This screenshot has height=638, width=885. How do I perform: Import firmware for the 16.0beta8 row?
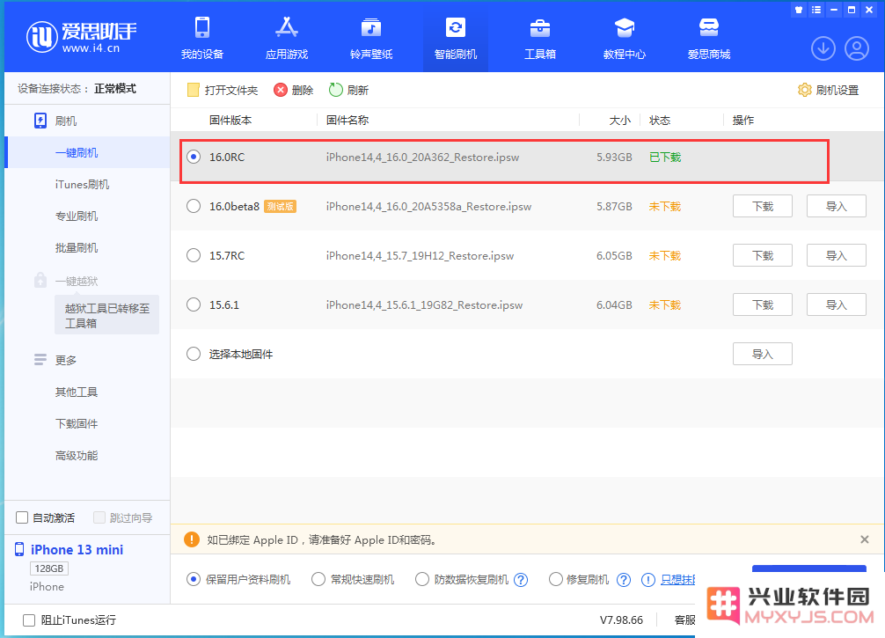pyautogui.click(x=837, y=206)
